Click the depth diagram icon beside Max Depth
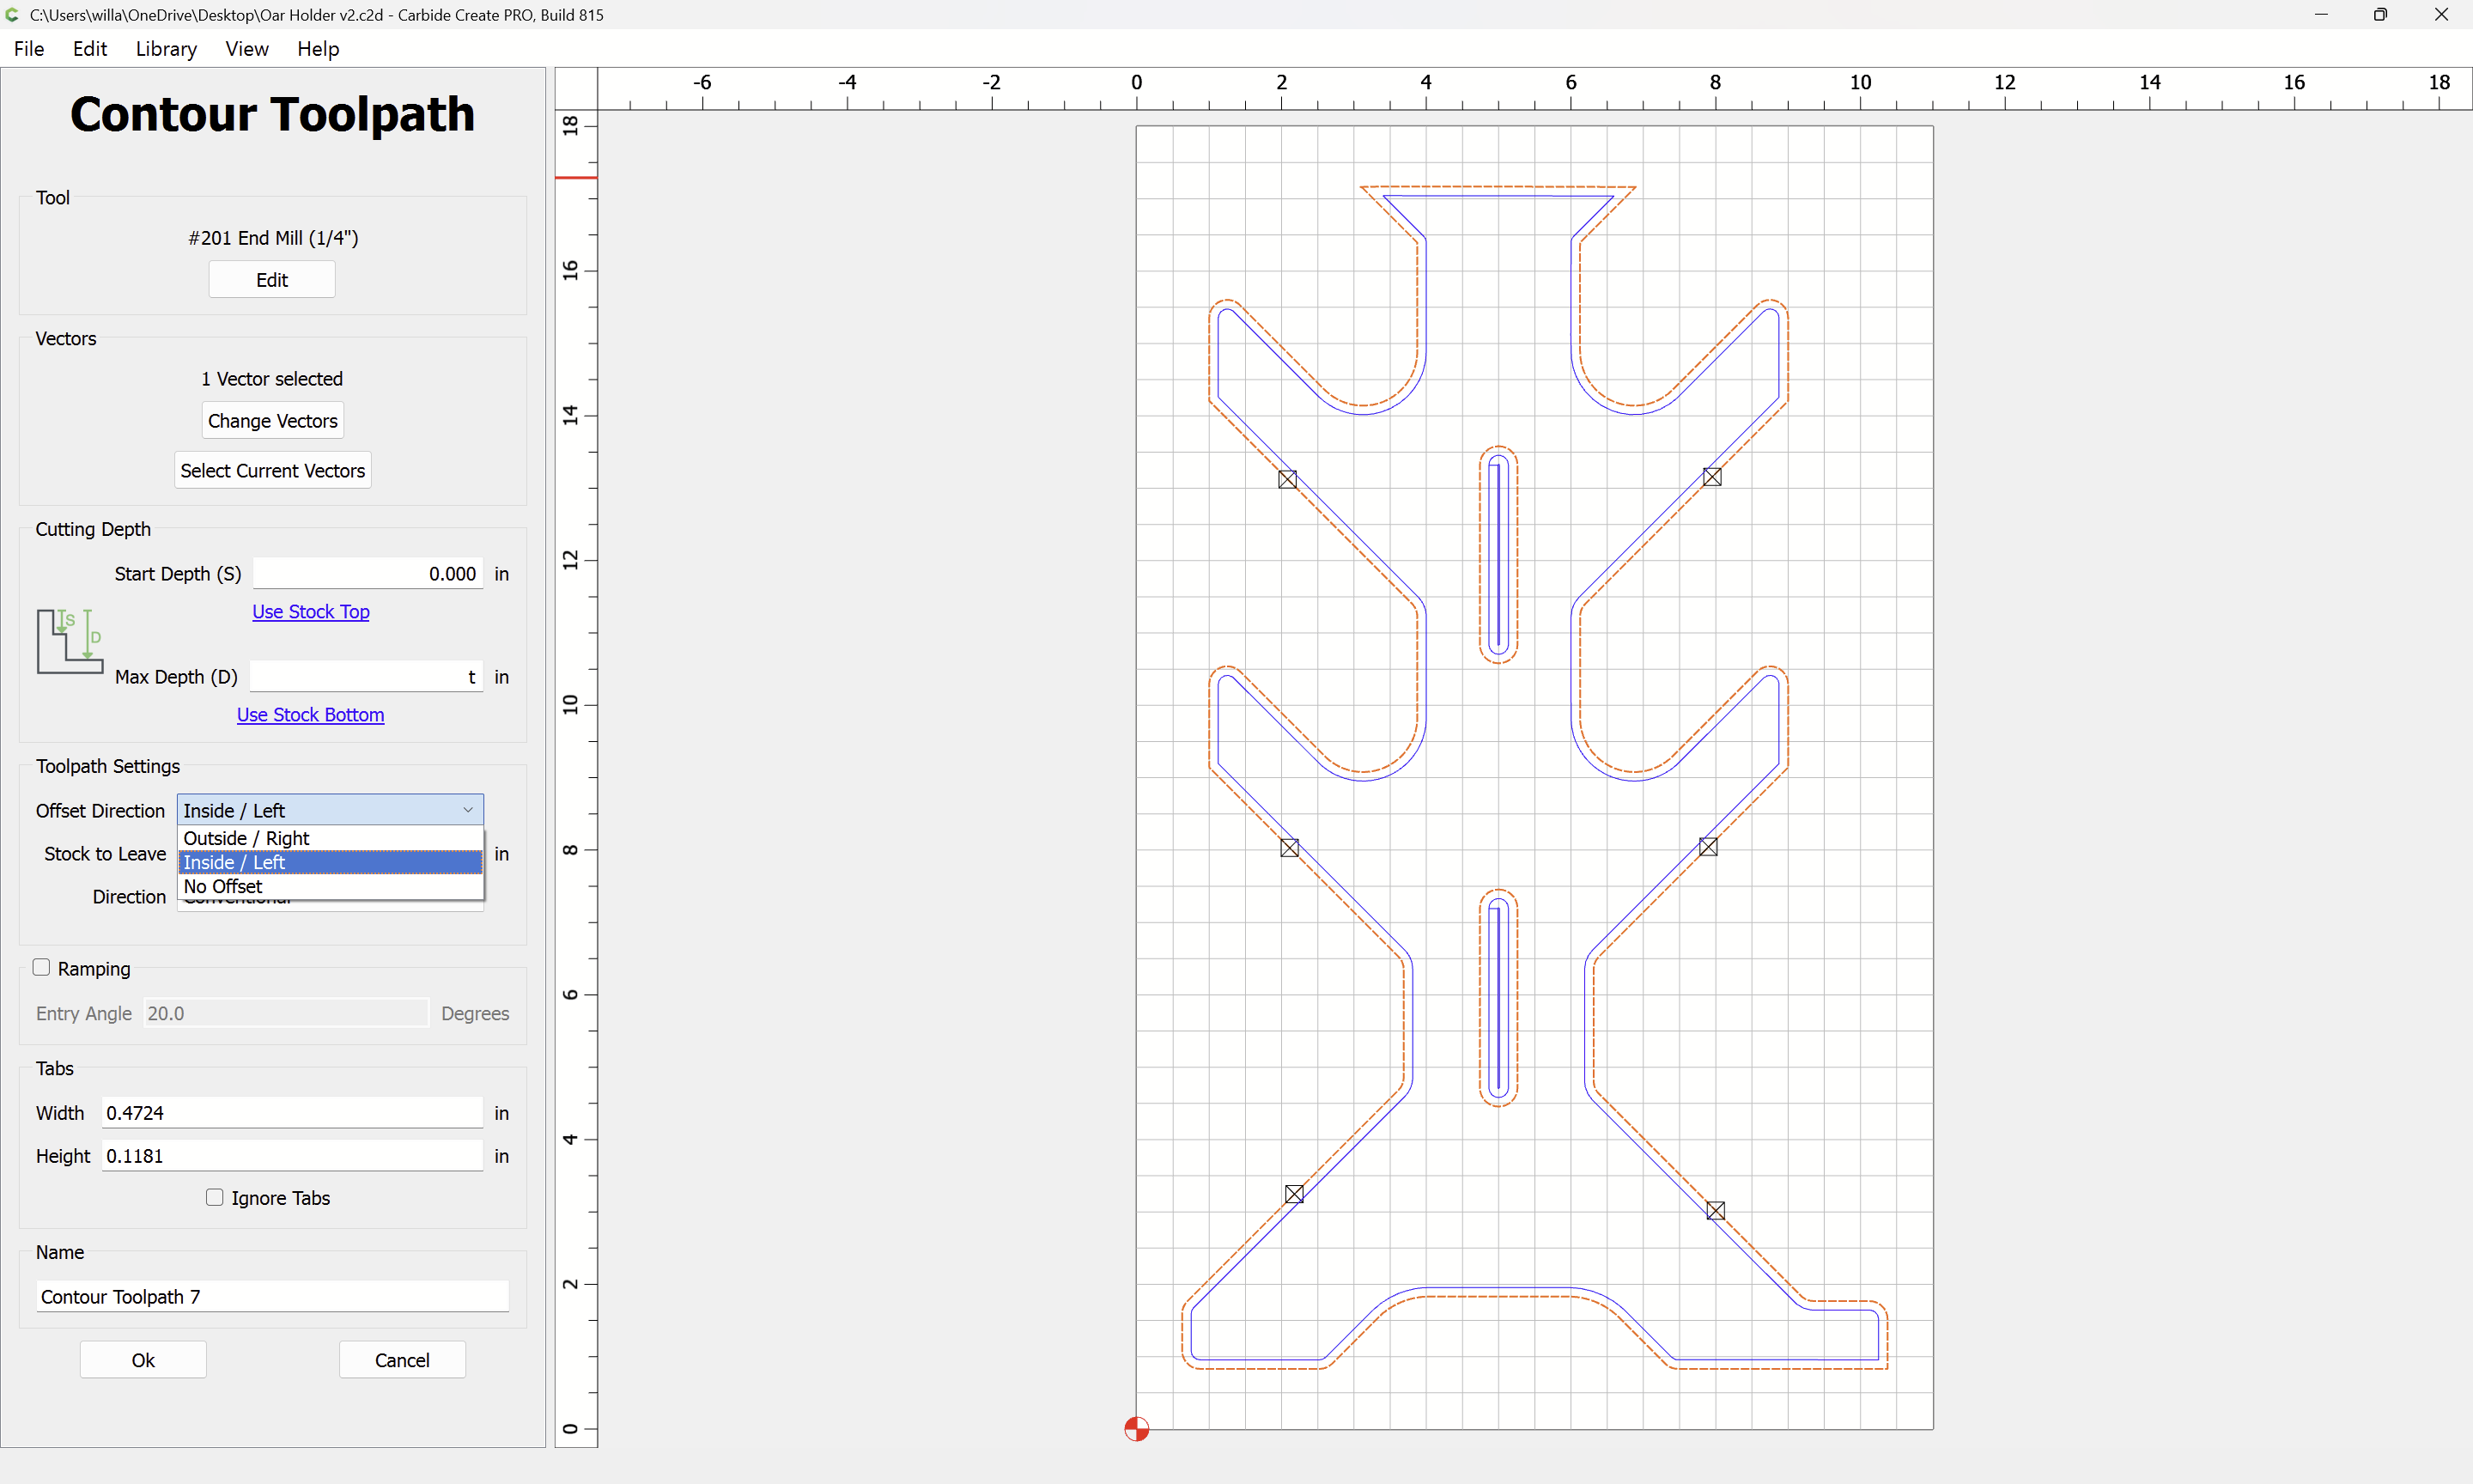2473x1484 pixels. tap(70, 641)
